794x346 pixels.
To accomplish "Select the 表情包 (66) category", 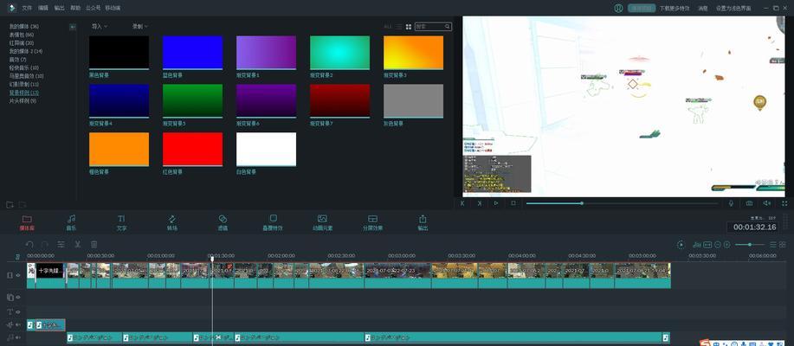I will (x=22, y=35).
